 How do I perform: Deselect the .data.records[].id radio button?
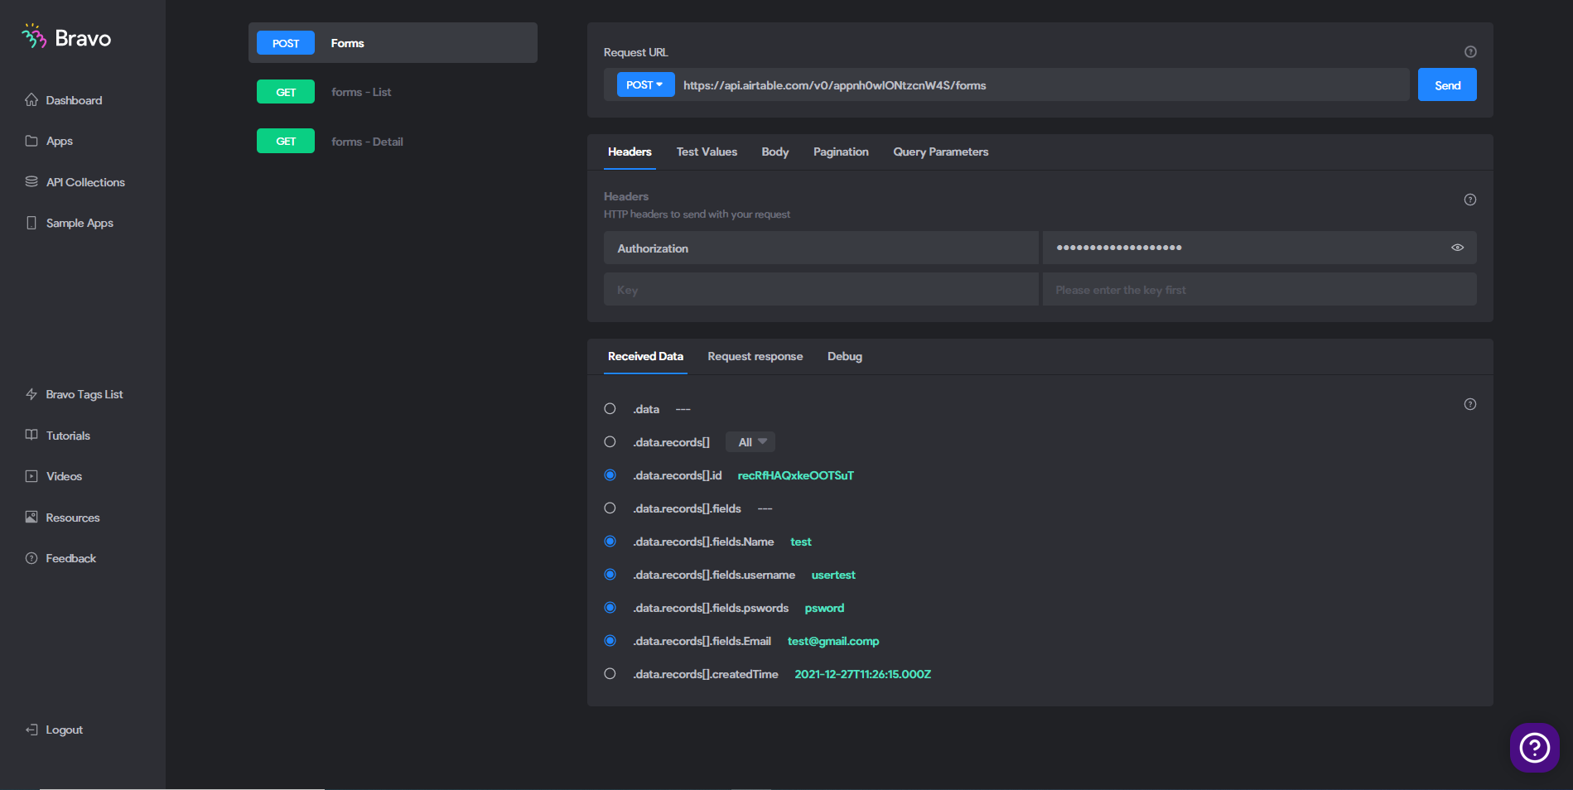[x=610, y=475]
